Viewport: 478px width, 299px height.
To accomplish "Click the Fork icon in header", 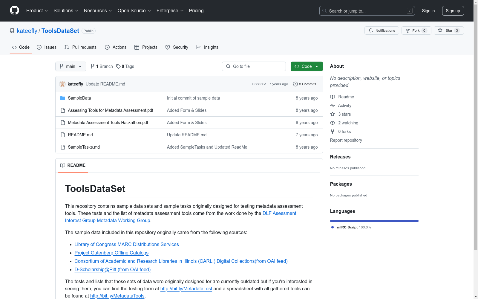I will click(408, 30).
